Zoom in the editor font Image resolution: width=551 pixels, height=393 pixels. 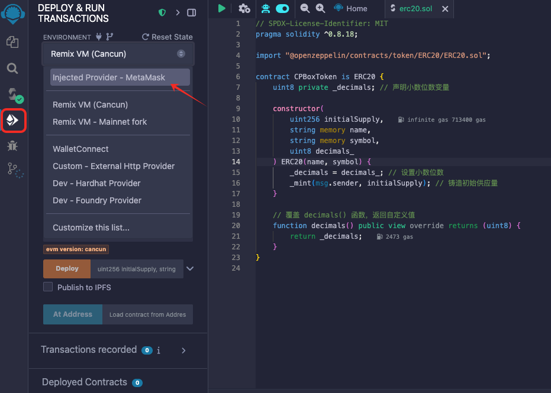point(320,8)
